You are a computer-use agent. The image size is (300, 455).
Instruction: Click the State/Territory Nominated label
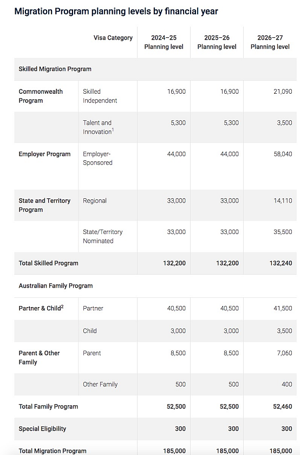click(103, 236)
